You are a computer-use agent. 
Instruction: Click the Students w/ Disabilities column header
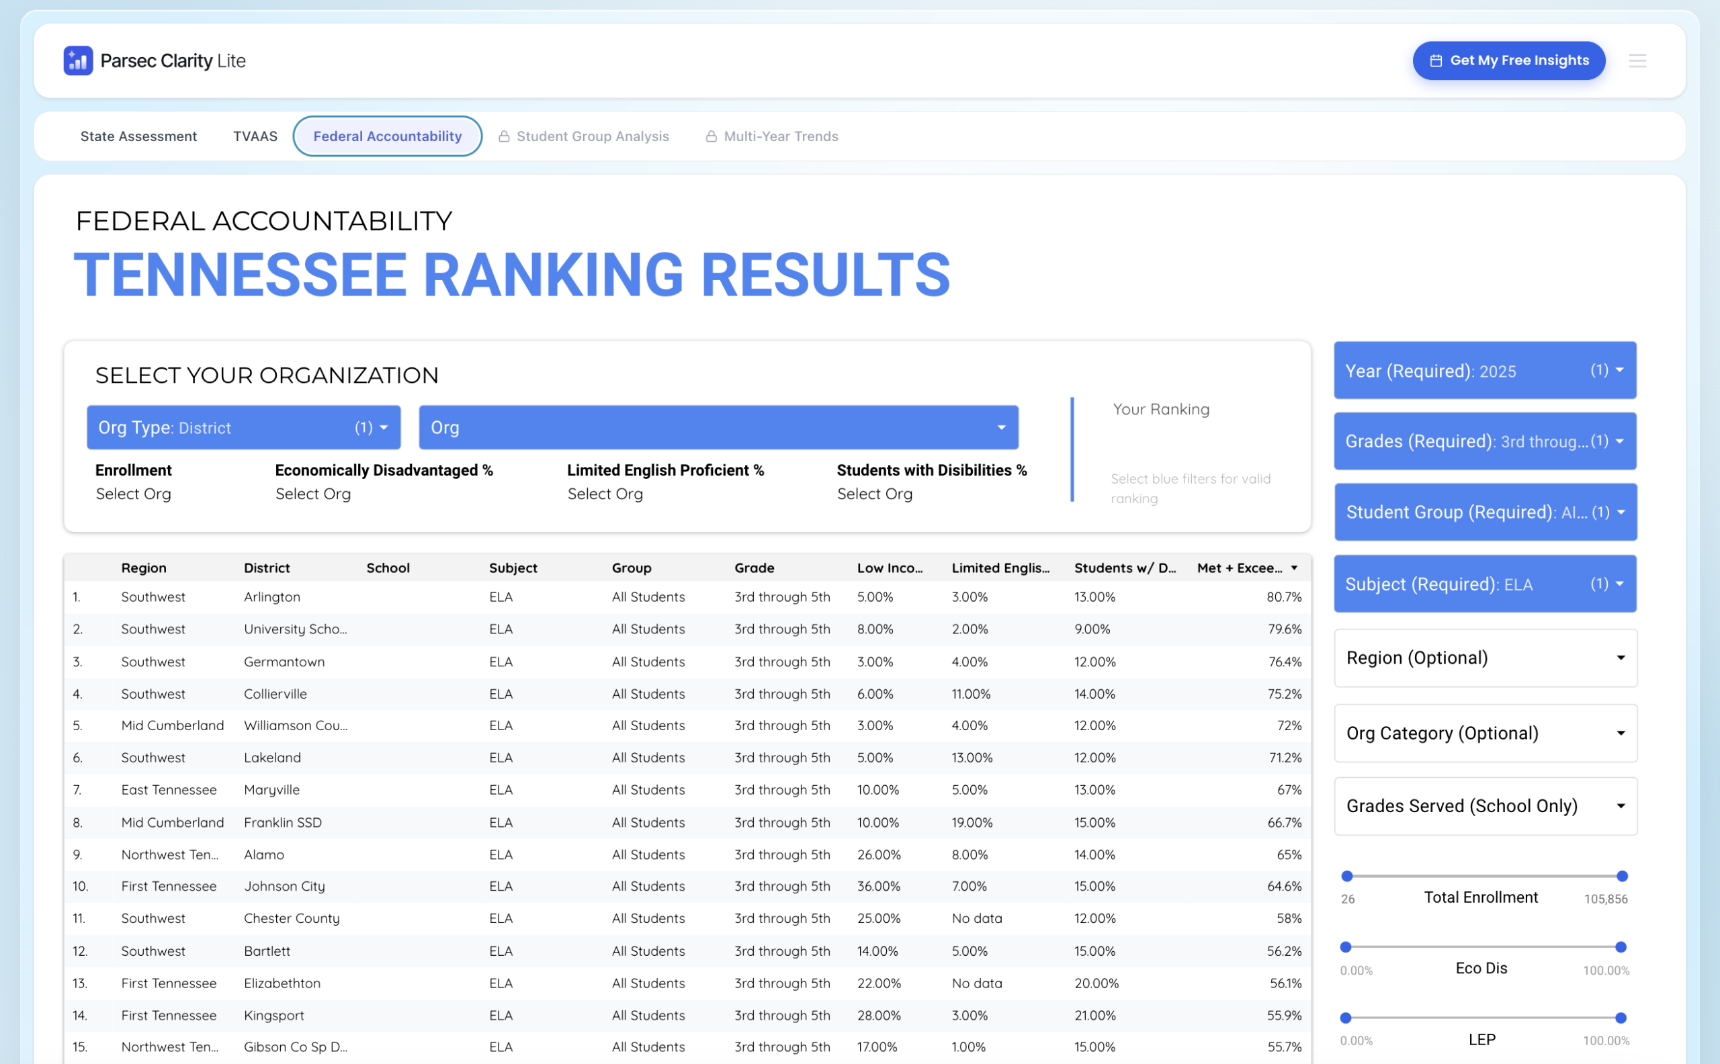click(1125, 568)
